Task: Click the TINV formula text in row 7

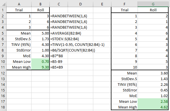Action: (x=77, y=44)
